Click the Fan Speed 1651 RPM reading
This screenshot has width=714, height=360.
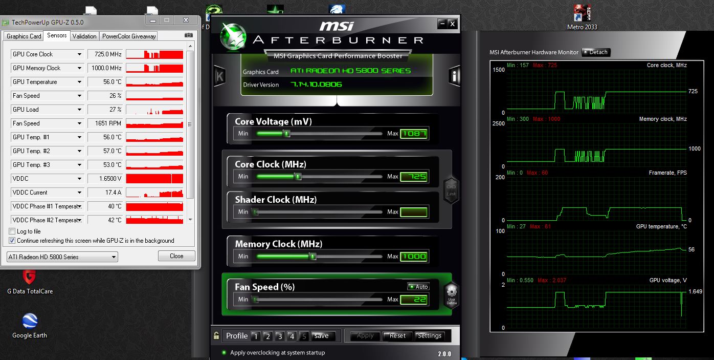105,123
